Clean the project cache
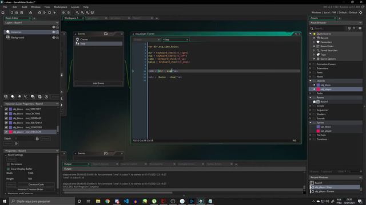 coord(55,13)
